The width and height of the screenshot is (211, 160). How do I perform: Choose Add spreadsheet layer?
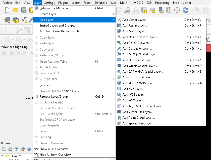click(161, 123)
